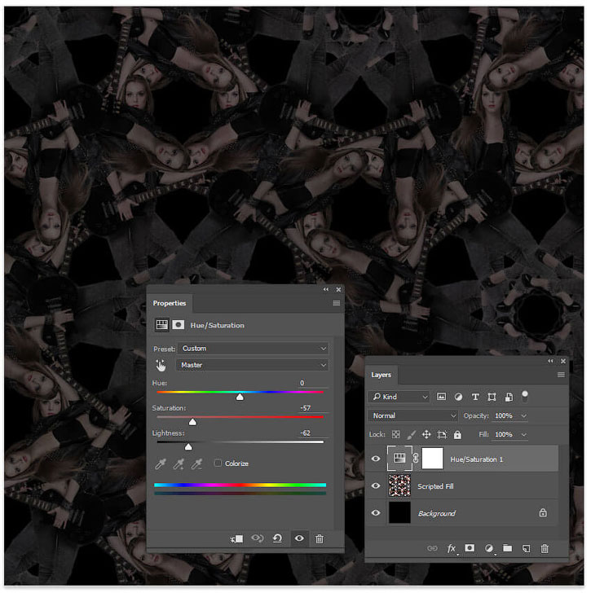Hide the Background layer
The image size is (591, 593).
377,515
